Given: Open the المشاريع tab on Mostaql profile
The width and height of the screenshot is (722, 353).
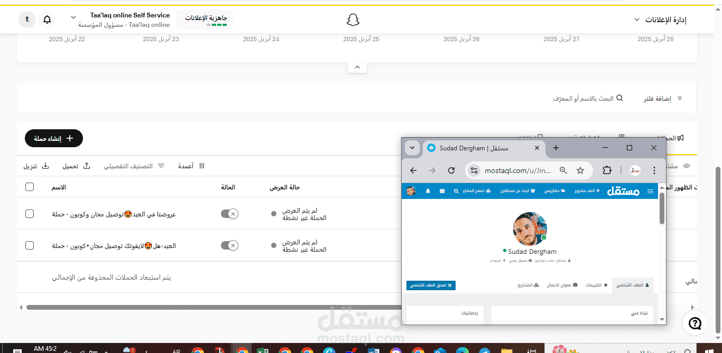Looking at the screenshot, I should pos(529,285).
